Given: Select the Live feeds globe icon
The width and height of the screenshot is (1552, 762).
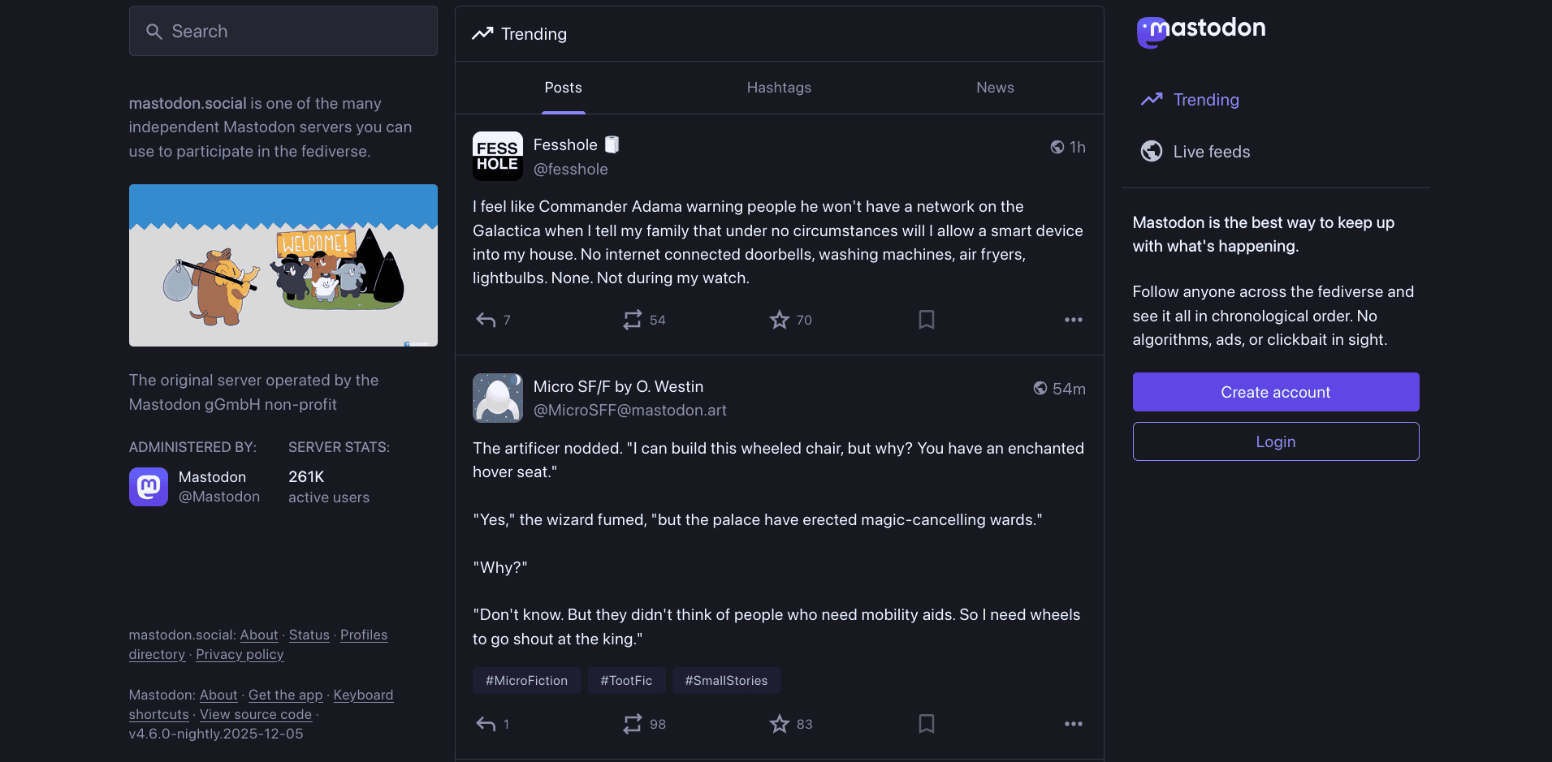Looking at the screenshot, I should pos(1151,151).
